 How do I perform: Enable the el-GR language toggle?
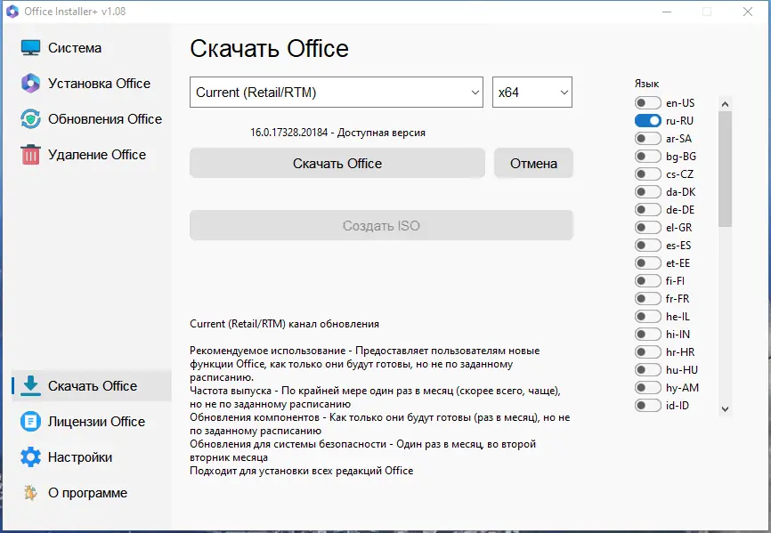click(x=647, y=228)
